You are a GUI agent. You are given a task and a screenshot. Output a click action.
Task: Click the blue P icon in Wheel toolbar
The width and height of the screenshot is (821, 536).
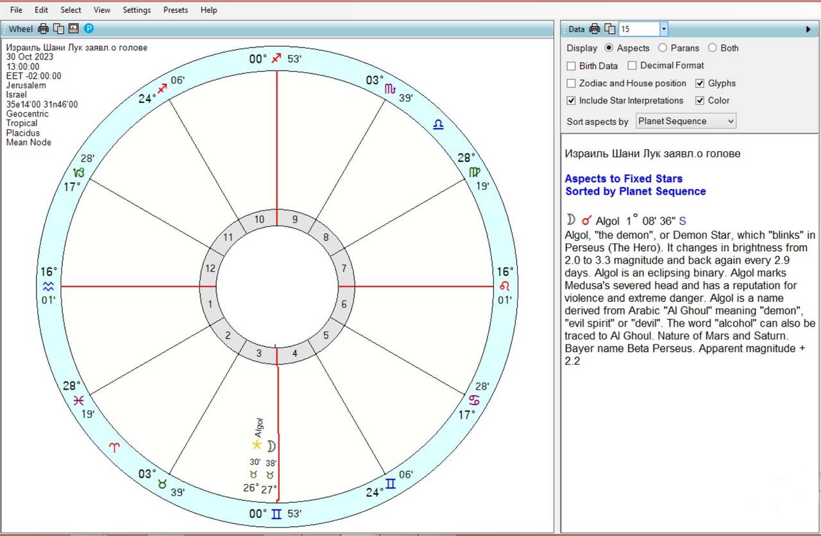coord(89,29)
